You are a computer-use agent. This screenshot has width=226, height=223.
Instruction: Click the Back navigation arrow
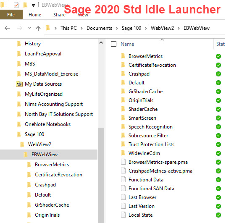7,28
